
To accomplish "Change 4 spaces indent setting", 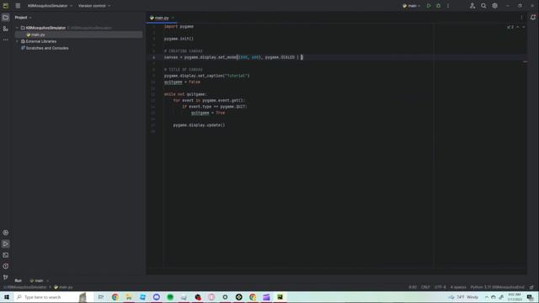I will tap(458, 287).
